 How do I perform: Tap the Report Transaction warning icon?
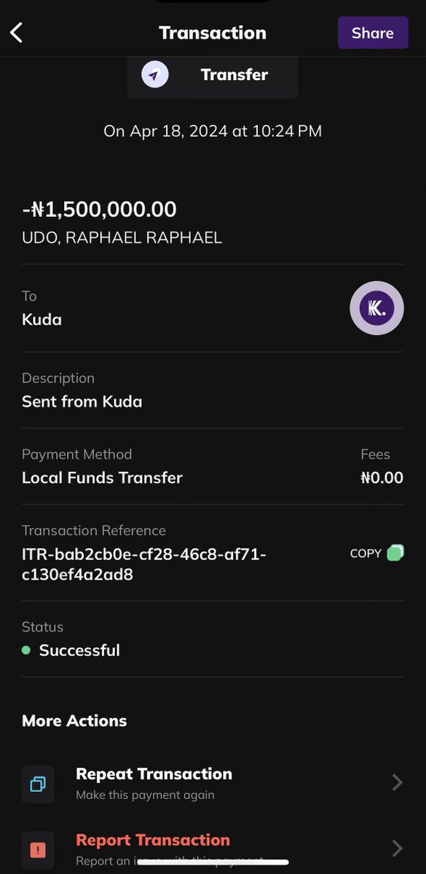point(37,849)
